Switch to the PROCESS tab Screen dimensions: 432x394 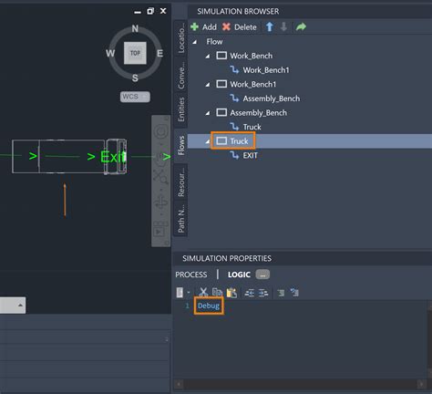(191, 275)
